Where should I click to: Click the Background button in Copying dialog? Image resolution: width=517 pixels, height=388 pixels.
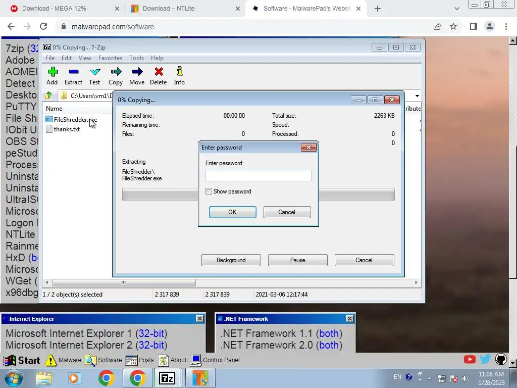coord(231,260)
